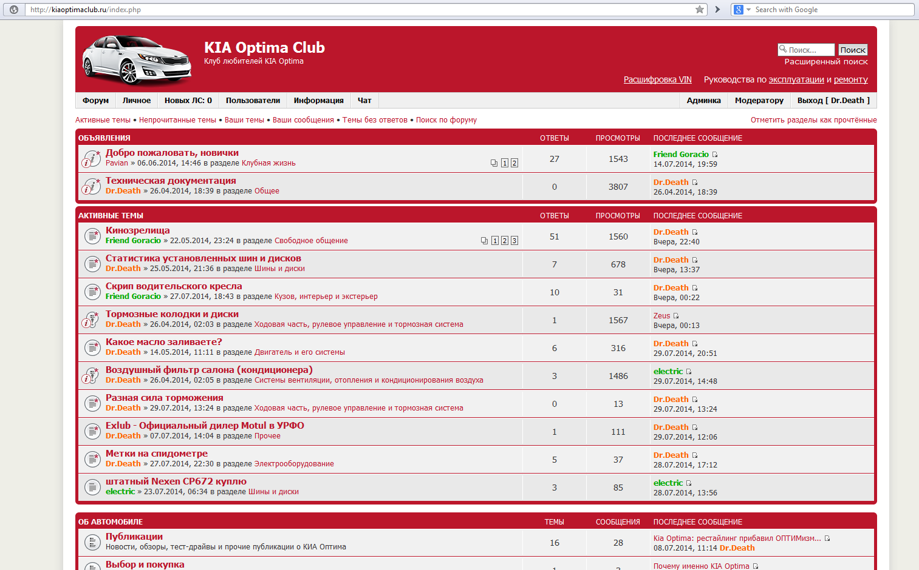
Task: View latest post icon by Zeus
Action: coord(676,316)
